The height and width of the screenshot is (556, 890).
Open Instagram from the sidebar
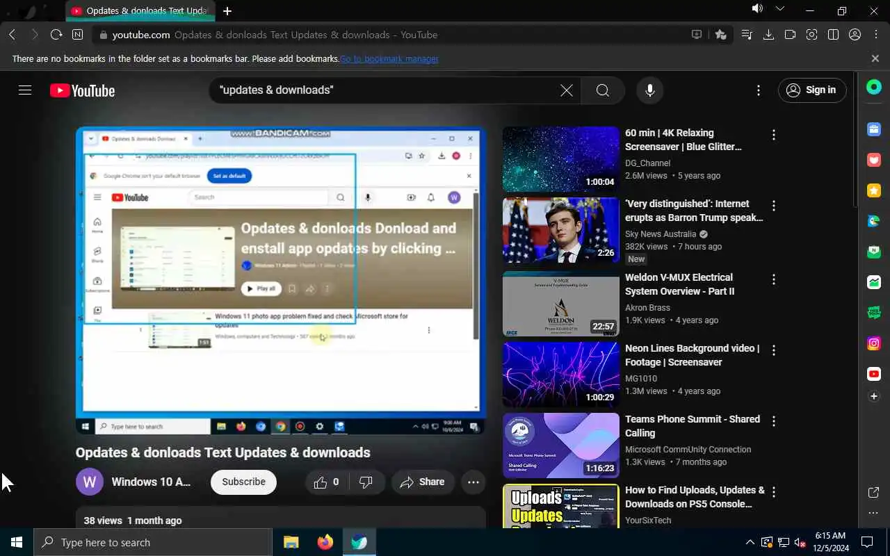pyautogui.click(x=874, y=343)
